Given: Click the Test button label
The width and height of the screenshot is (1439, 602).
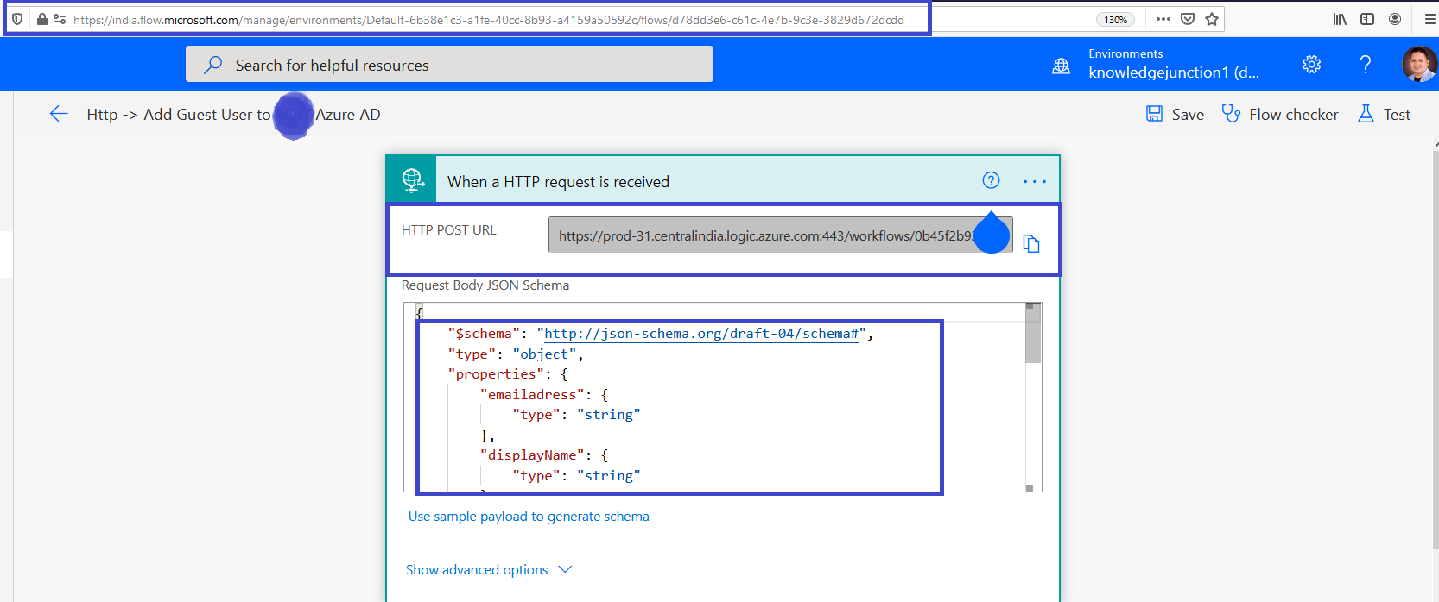Looking at the screenshot, I should (x=1397, y=115).
